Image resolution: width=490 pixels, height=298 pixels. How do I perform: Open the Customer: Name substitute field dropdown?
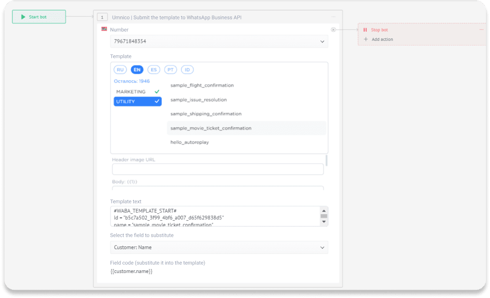point(219,247)
